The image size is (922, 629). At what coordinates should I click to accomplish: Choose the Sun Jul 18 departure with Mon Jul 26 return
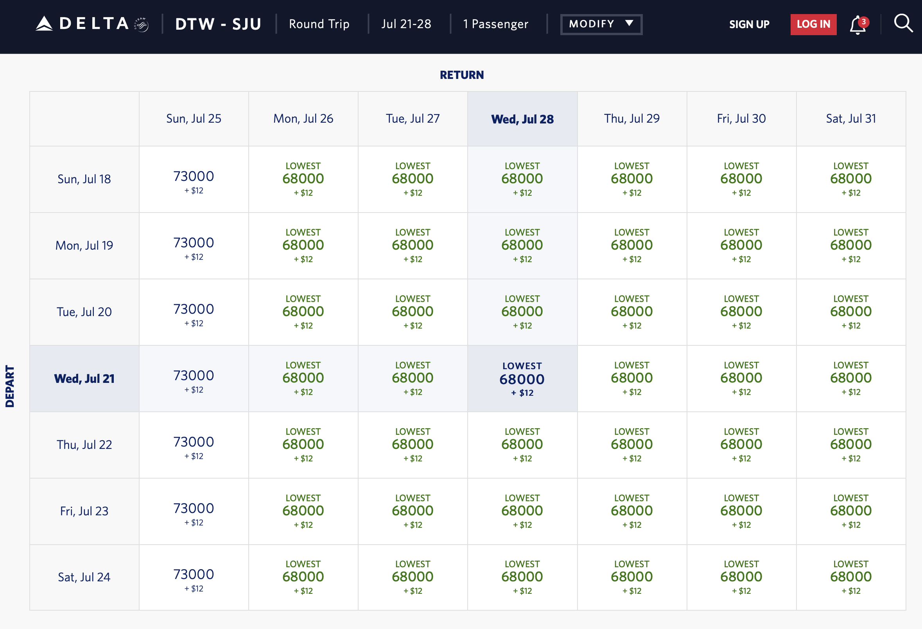(303, 179)
